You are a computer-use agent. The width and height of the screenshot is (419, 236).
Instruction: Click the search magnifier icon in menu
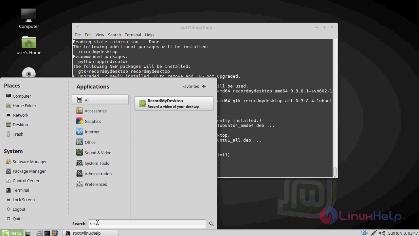[x=211, y=224]
